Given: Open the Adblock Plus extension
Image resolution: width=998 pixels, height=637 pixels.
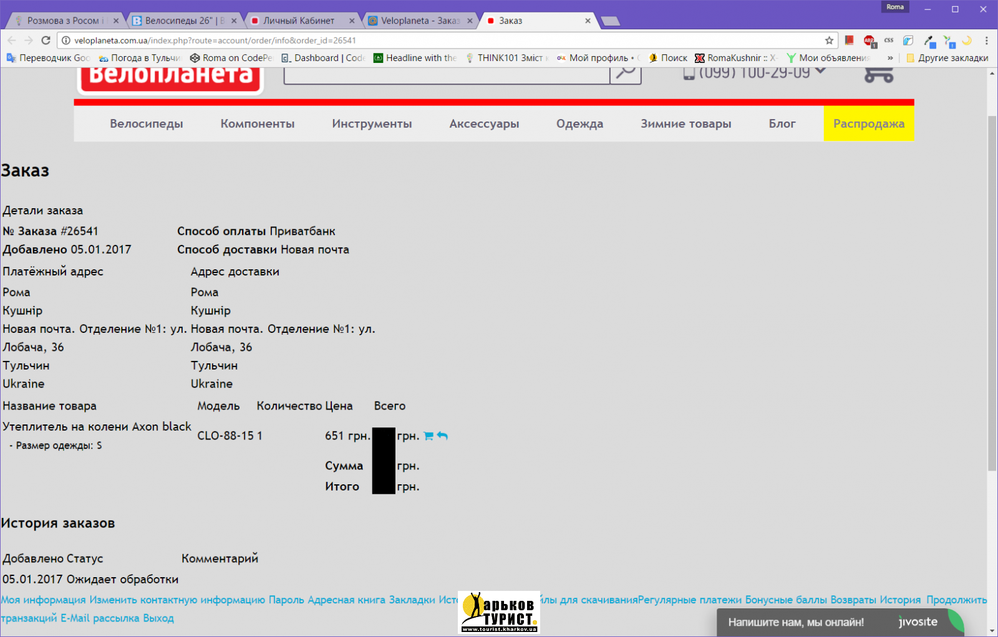Looking at the screenshot, I should point(869,41).
